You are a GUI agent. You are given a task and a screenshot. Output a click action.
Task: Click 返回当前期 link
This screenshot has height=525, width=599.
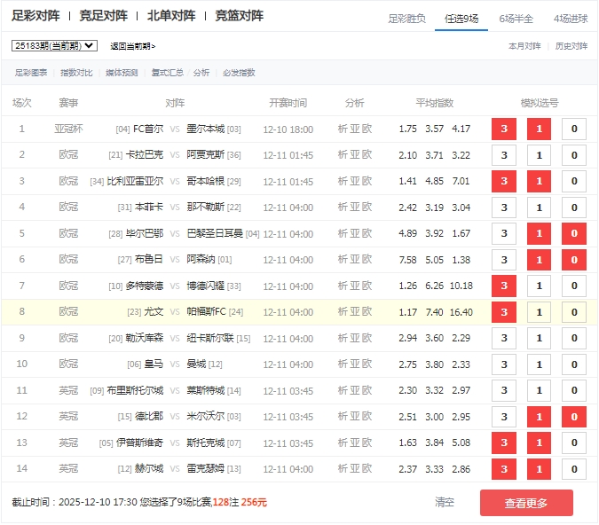[x=133, y=46]
